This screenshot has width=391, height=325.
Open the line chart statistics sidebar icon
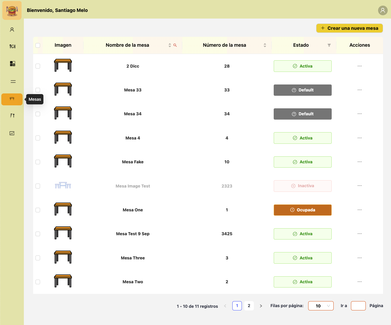click(x=12, y=133)
